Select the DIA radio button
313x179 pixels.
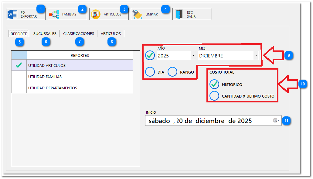[150, 72]
